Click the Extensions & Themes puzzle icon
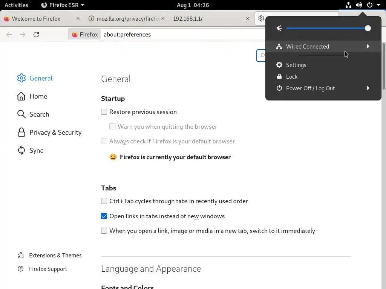The width and height of the screenshot is (386, 289). tap(21, 256)
